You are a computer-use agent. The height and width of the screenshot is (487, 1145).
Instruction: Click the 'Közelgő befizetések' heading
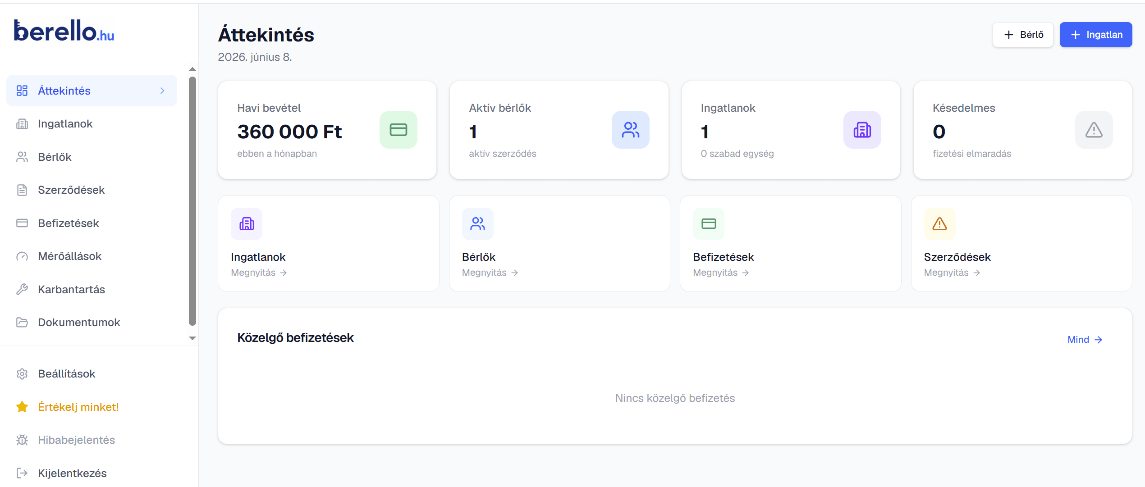295,338
